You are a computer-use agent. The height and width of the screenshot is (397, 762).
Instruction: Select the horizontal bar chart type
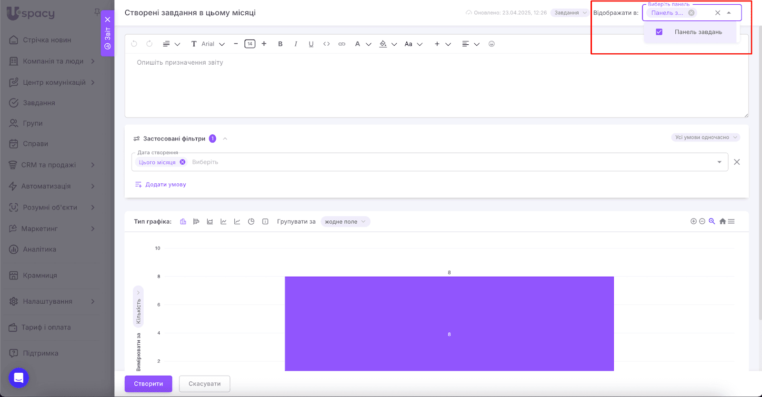[x=196, y=221]
